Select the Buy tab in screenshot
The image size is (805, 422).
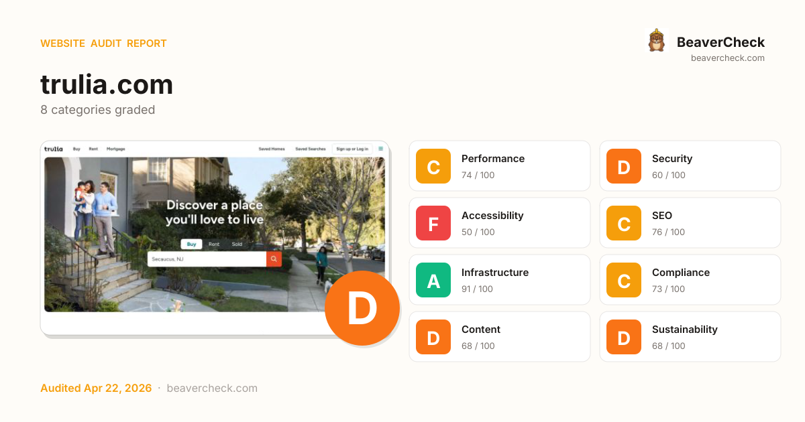(191, 244)
